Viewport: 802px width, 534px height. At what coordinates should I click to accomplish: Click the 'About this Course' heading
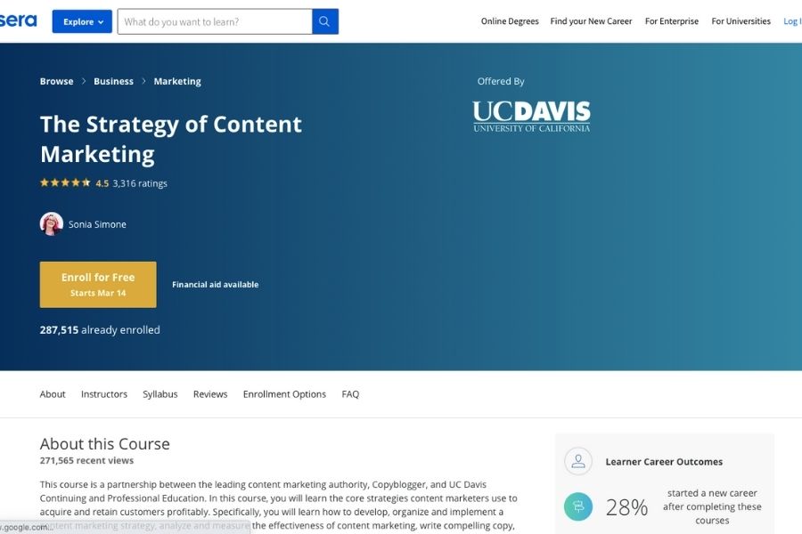(105, 443)
